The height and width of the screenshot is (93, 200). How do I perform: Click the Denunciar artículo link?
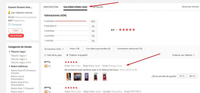coord(190,7)
